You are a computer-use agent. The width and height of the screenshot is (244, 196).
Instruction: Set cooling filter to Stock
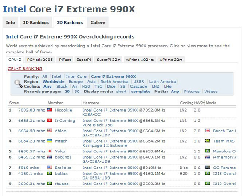62,86
